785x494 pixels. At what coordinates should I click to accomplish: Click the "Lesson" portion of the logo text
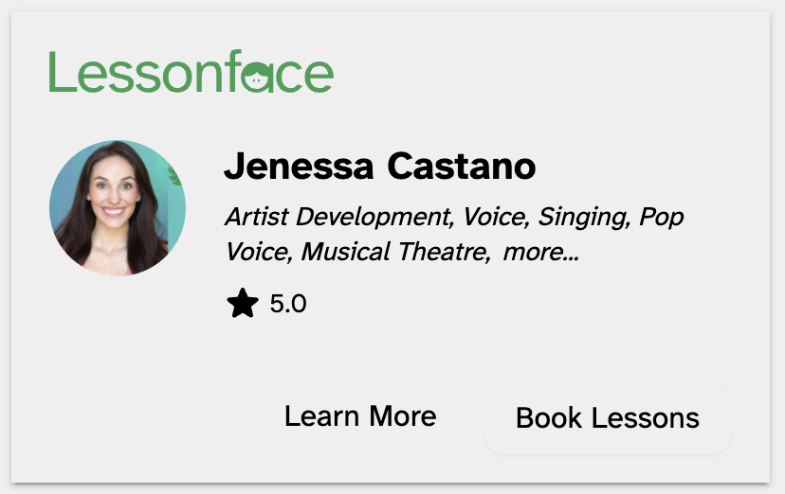pos(121,74)
